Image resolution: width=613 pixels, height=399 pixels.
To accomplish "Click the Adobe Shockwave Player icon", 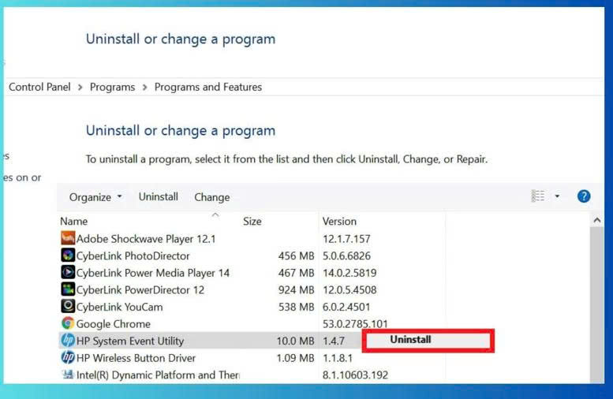I will 68,238.
